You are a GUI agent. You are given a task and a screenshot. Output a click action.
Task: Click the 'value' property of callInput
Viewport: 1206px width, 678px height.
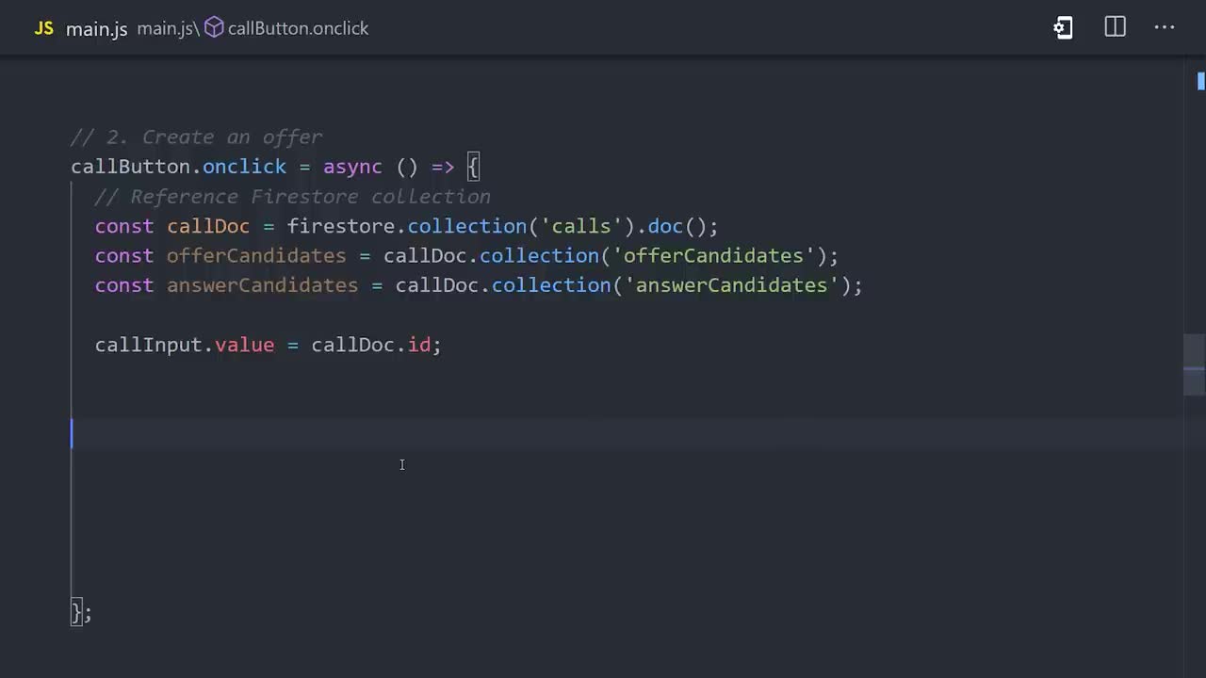[x=244, y=345]
